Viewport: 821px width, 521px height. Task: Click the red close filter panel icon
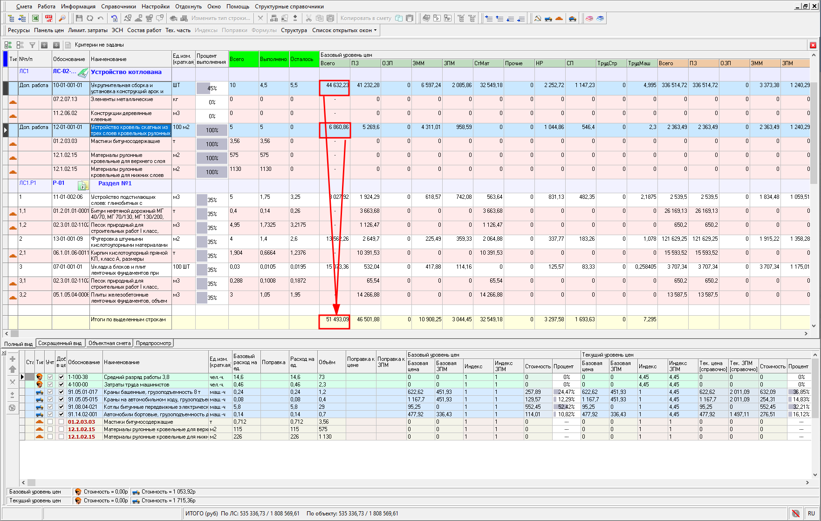pyautogui.click(x=813, y=45)
